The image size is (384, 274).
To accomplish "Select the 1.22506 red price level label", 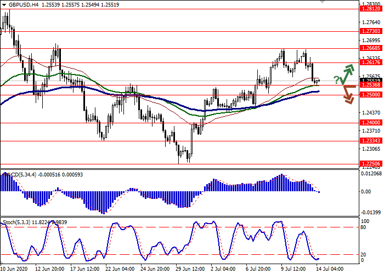I will pos(371,164).
